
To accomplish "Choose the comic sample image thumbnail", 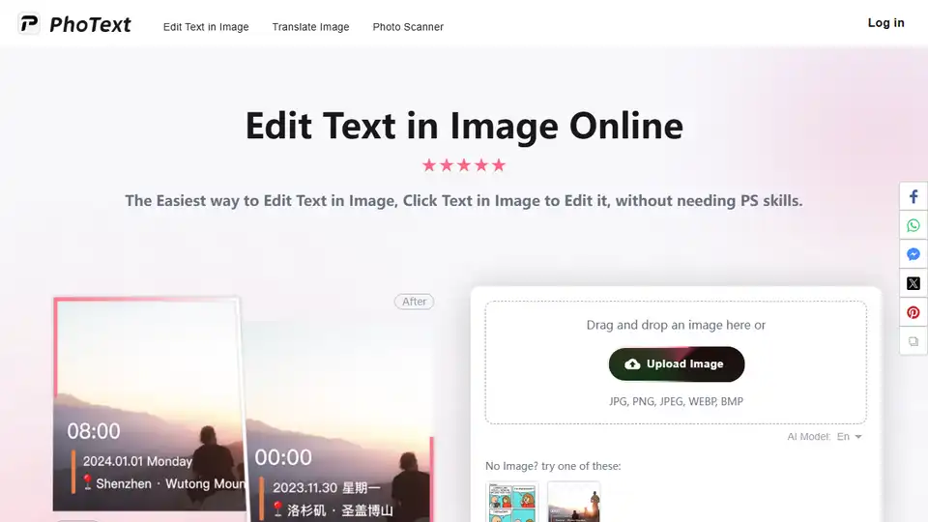I will click(x=512, y=502).
